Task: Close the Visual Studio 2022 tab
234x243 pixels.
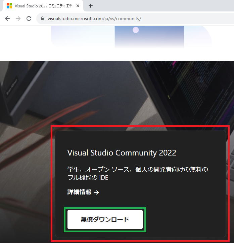Action: pos(78,6)
